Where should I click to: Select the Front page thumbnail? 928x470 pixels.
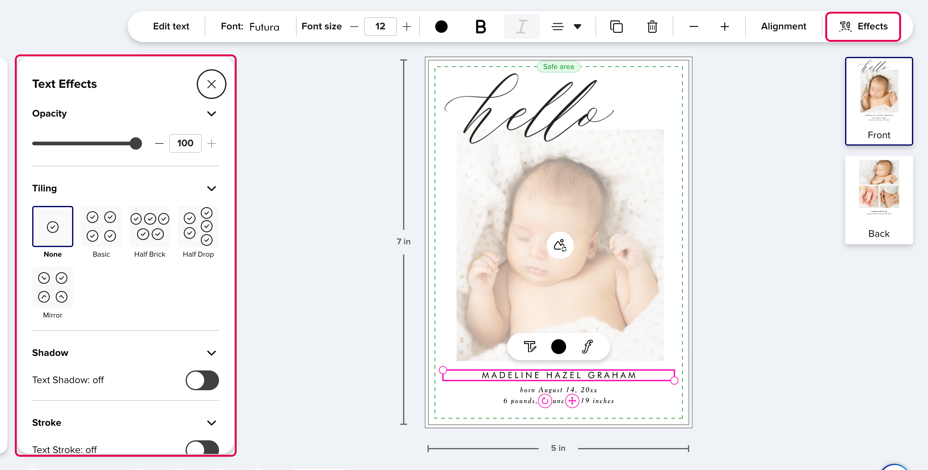[879, 101]
